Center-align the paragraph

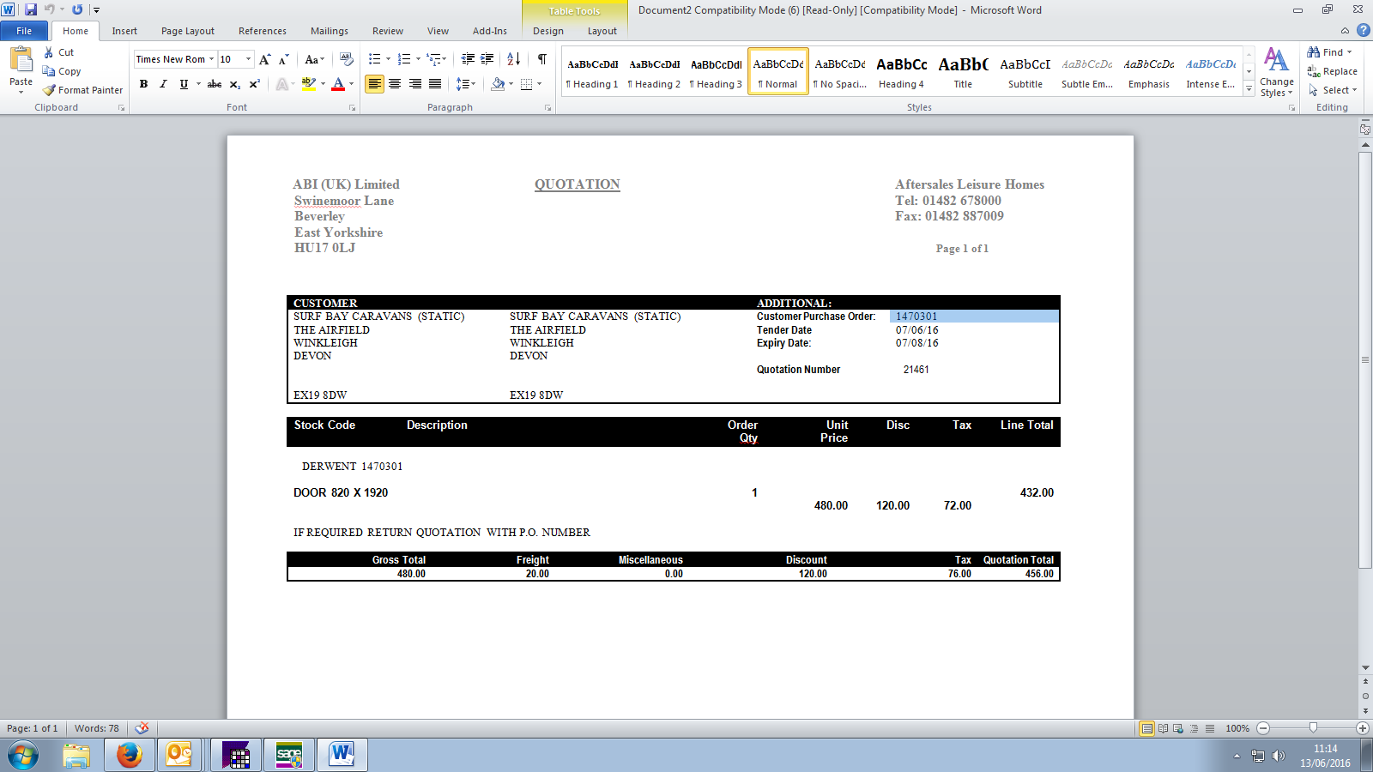point(395,84)
